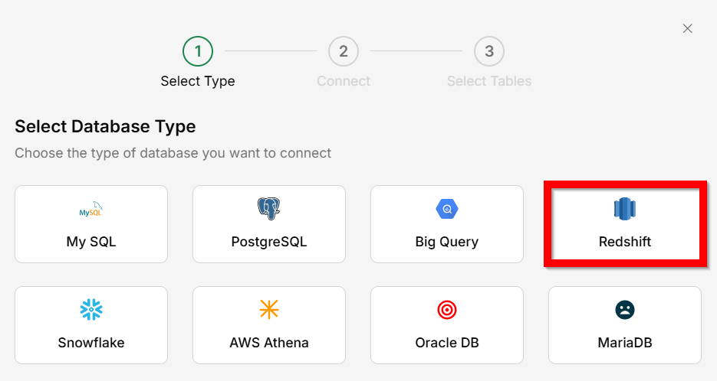
Task: Click the PostgreSQL elephant logo icon
Action: coord(268,208)
